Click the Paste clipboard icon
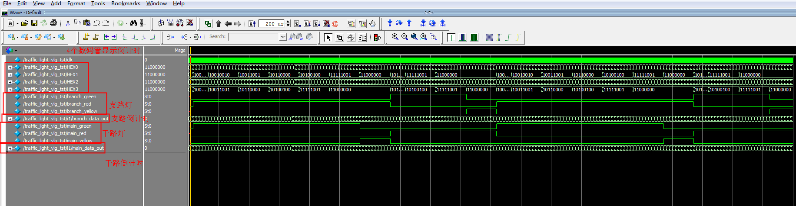This screenshot has width=796, height=206. tap(87, 23)
